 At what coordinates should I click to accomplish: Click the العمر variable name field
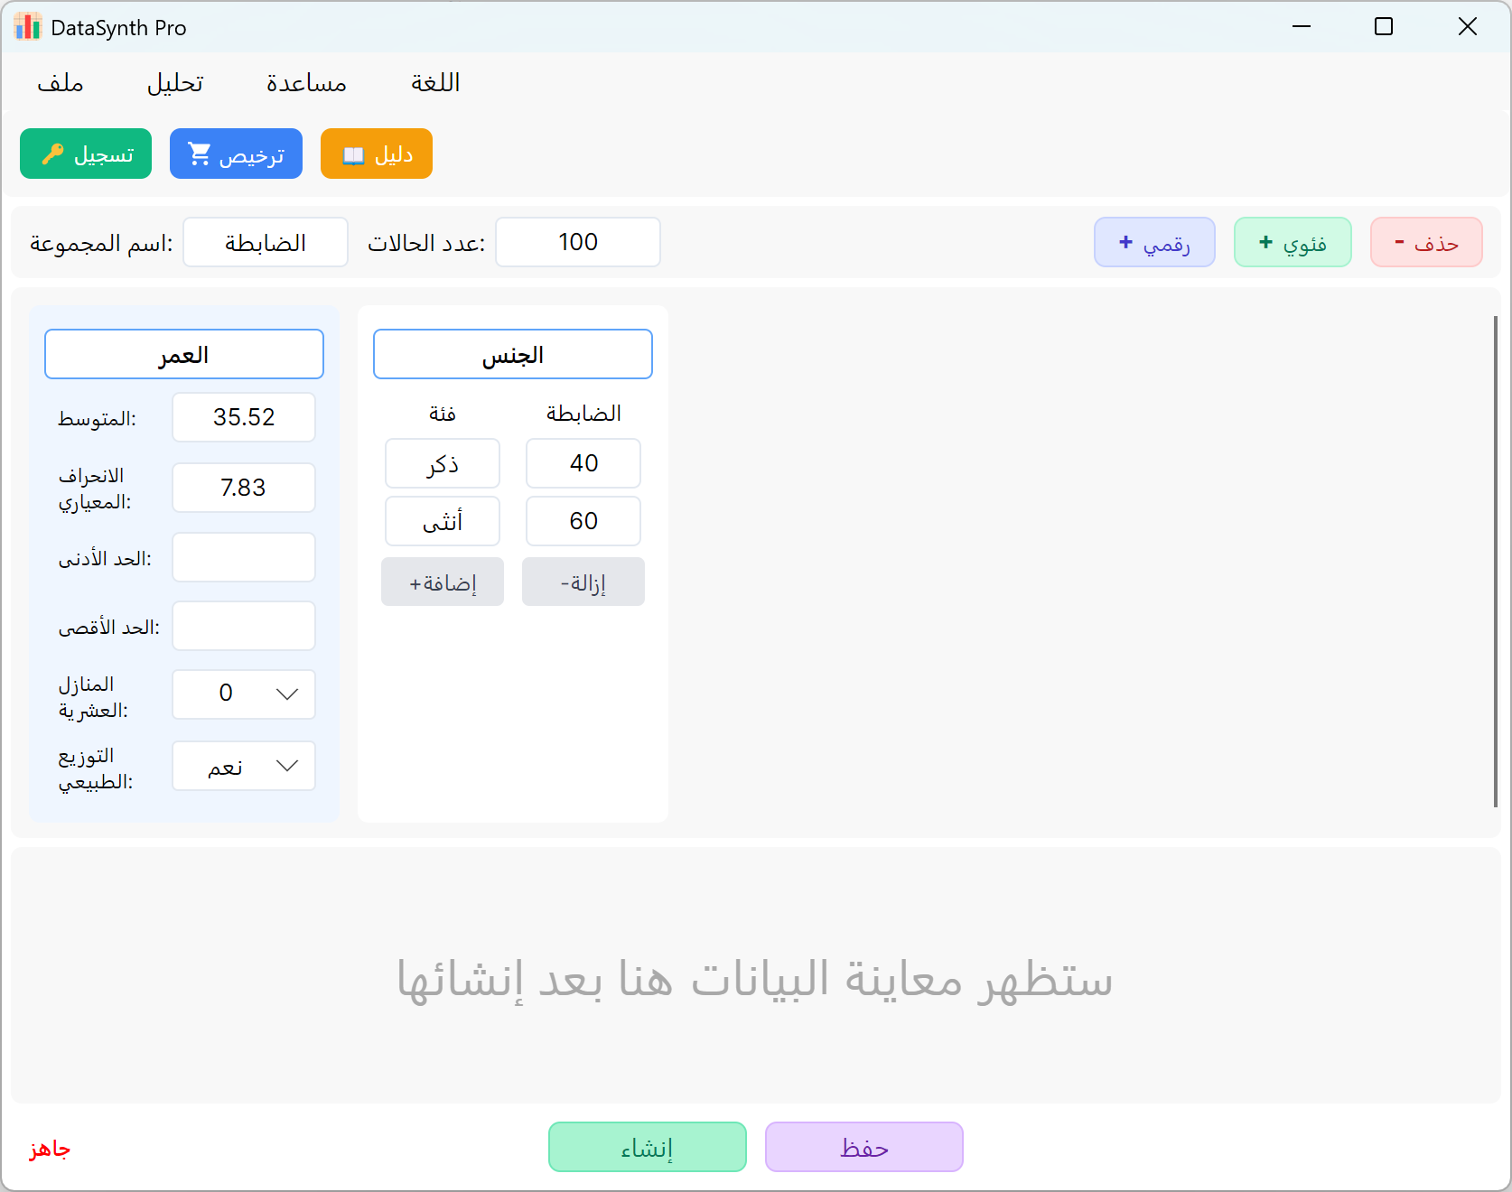[184, 354]
